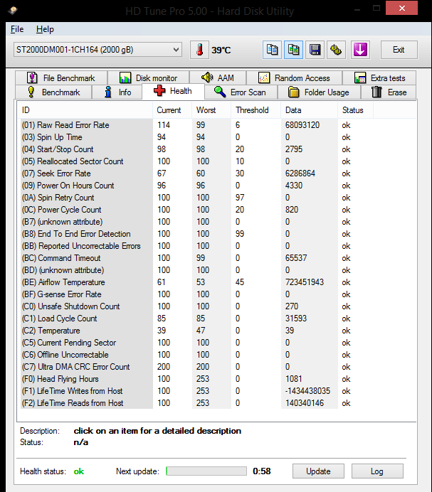
Task: Click the 723451943 data value
Action: click(x=305, y=282)
